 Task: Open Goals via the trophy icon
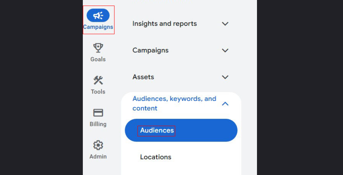coord(98,48)
